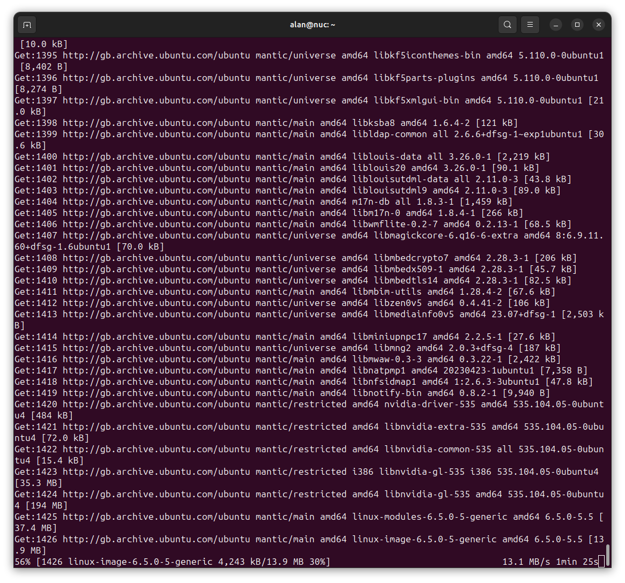Click the libmagickcore-6.q16-6-extra package name

(x=445, y=236)
